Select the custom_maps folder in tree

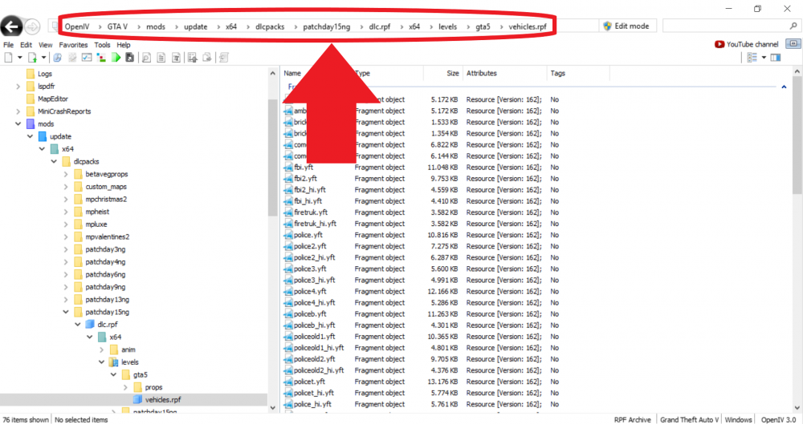pyautogui.click(x=106, y=187)
